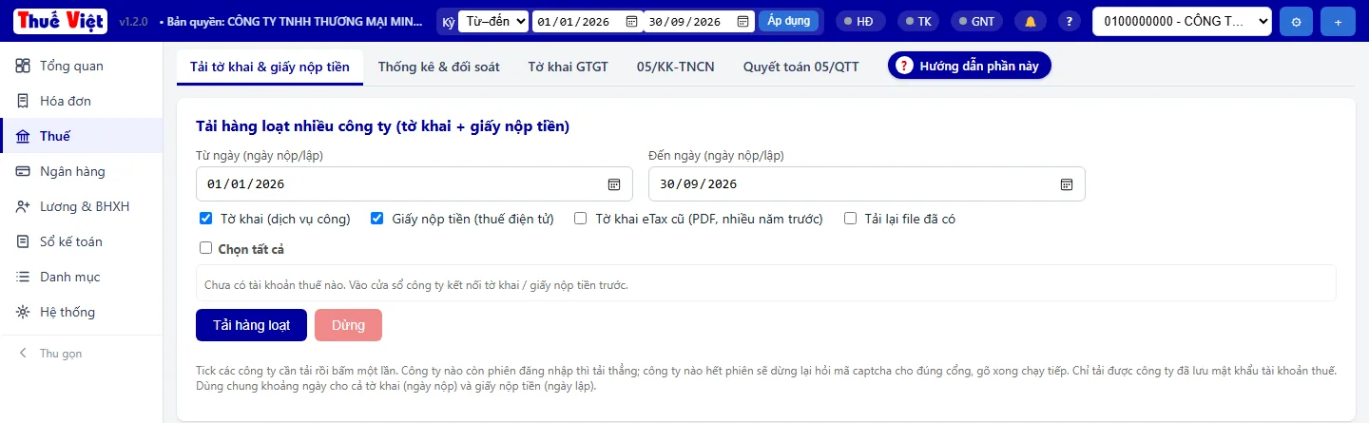
Task: Open calendar icon in Đến ngày field
Action: click(1067, 184)
